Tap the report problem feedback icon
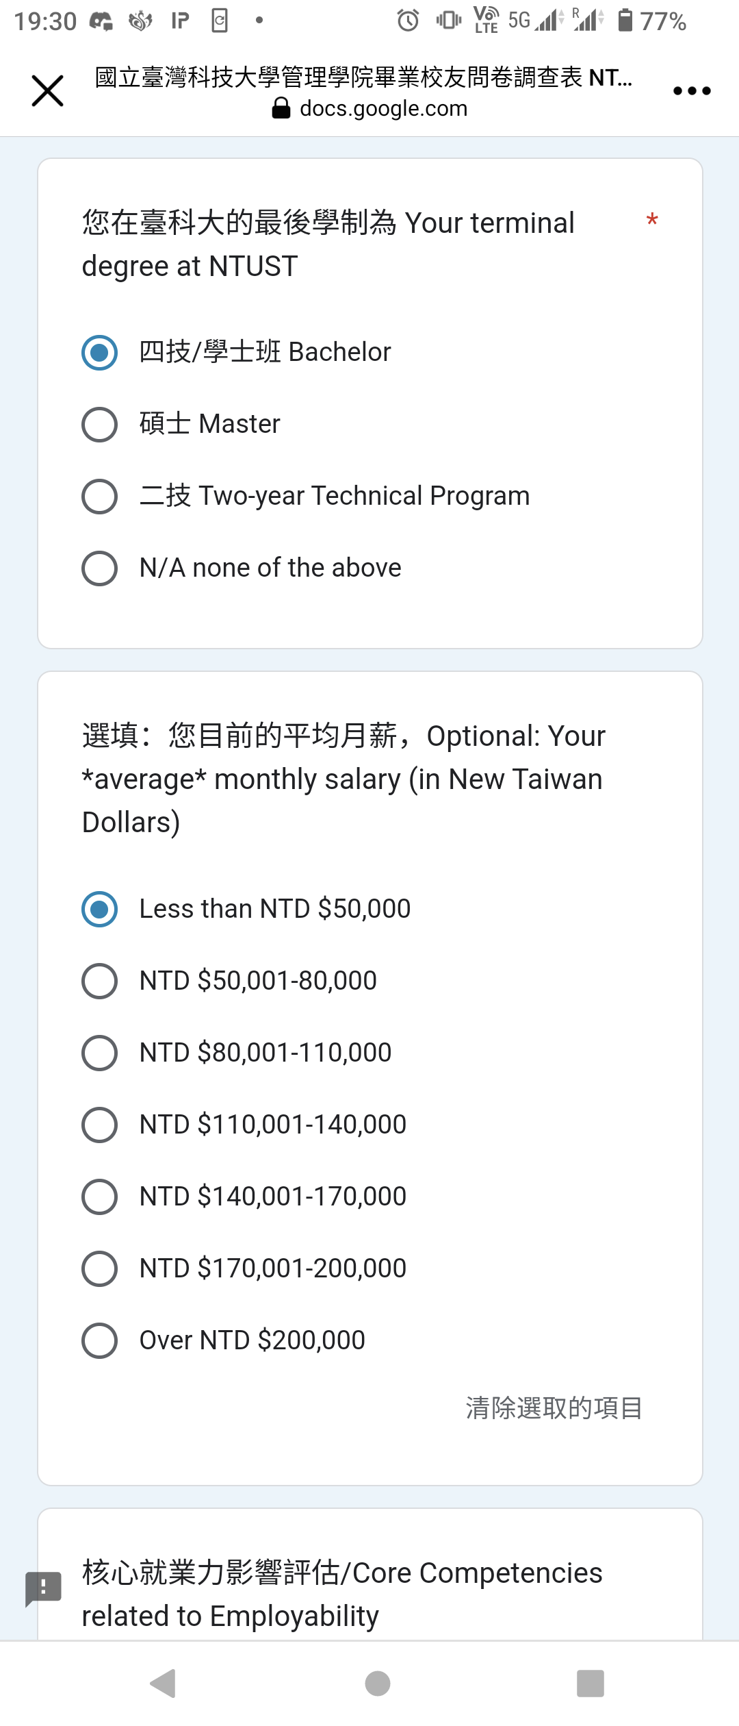The image size is (739, 1726). [x=44, y=1588]
